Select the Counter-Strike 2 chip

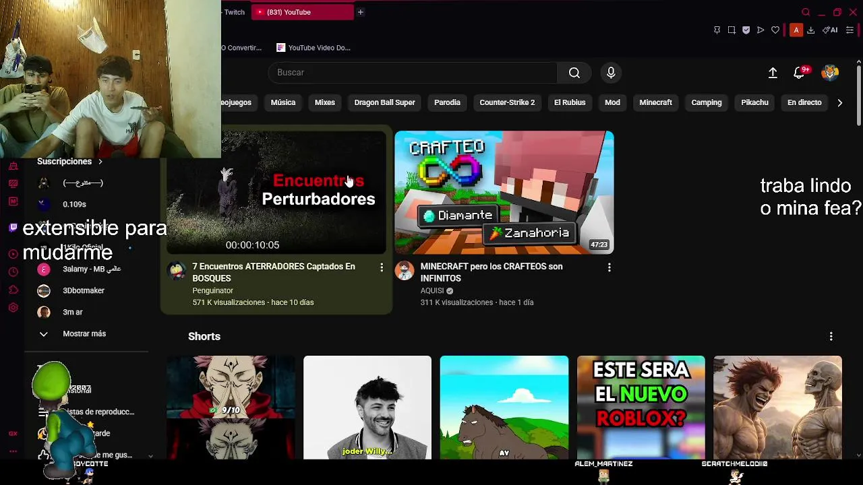[x=507, y=102]
